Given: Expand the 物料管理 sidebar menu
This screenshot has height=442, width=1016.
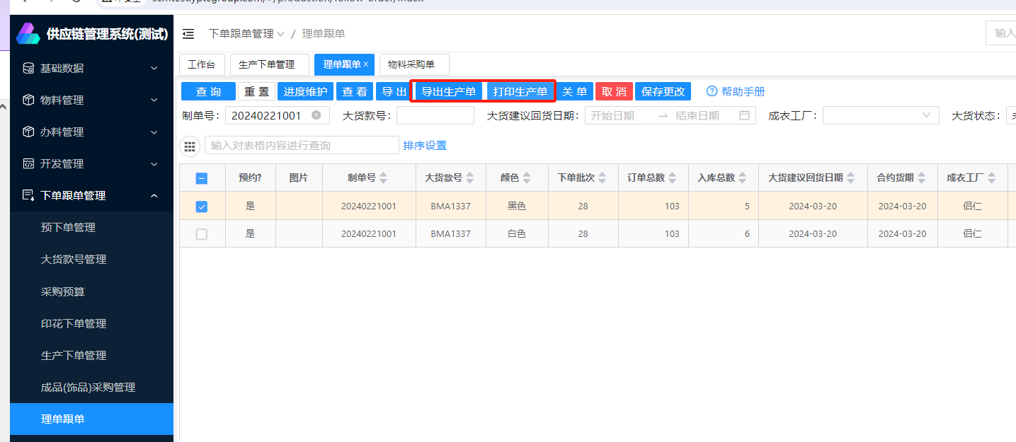Looking at the screenshot, I should pyautogui.click(x=91, y=100).
